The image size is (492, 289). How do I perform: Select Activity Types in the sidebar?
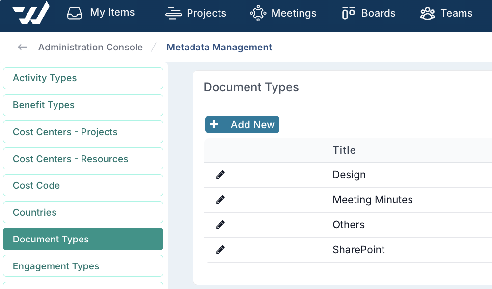[x=82, y=78]
